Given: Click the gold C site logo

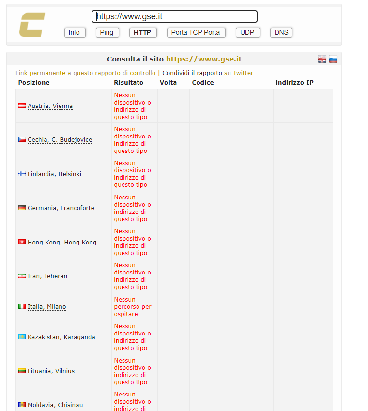Looking at the screenshot, I should (x=32, y=25).
